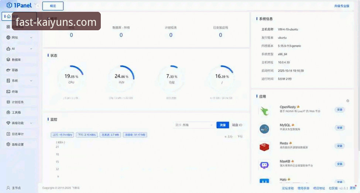Click the kernel version 5.15.0-113-generic
Image resolution: width=360 pixels, height=193 pixels.
(x=289, y=46)
